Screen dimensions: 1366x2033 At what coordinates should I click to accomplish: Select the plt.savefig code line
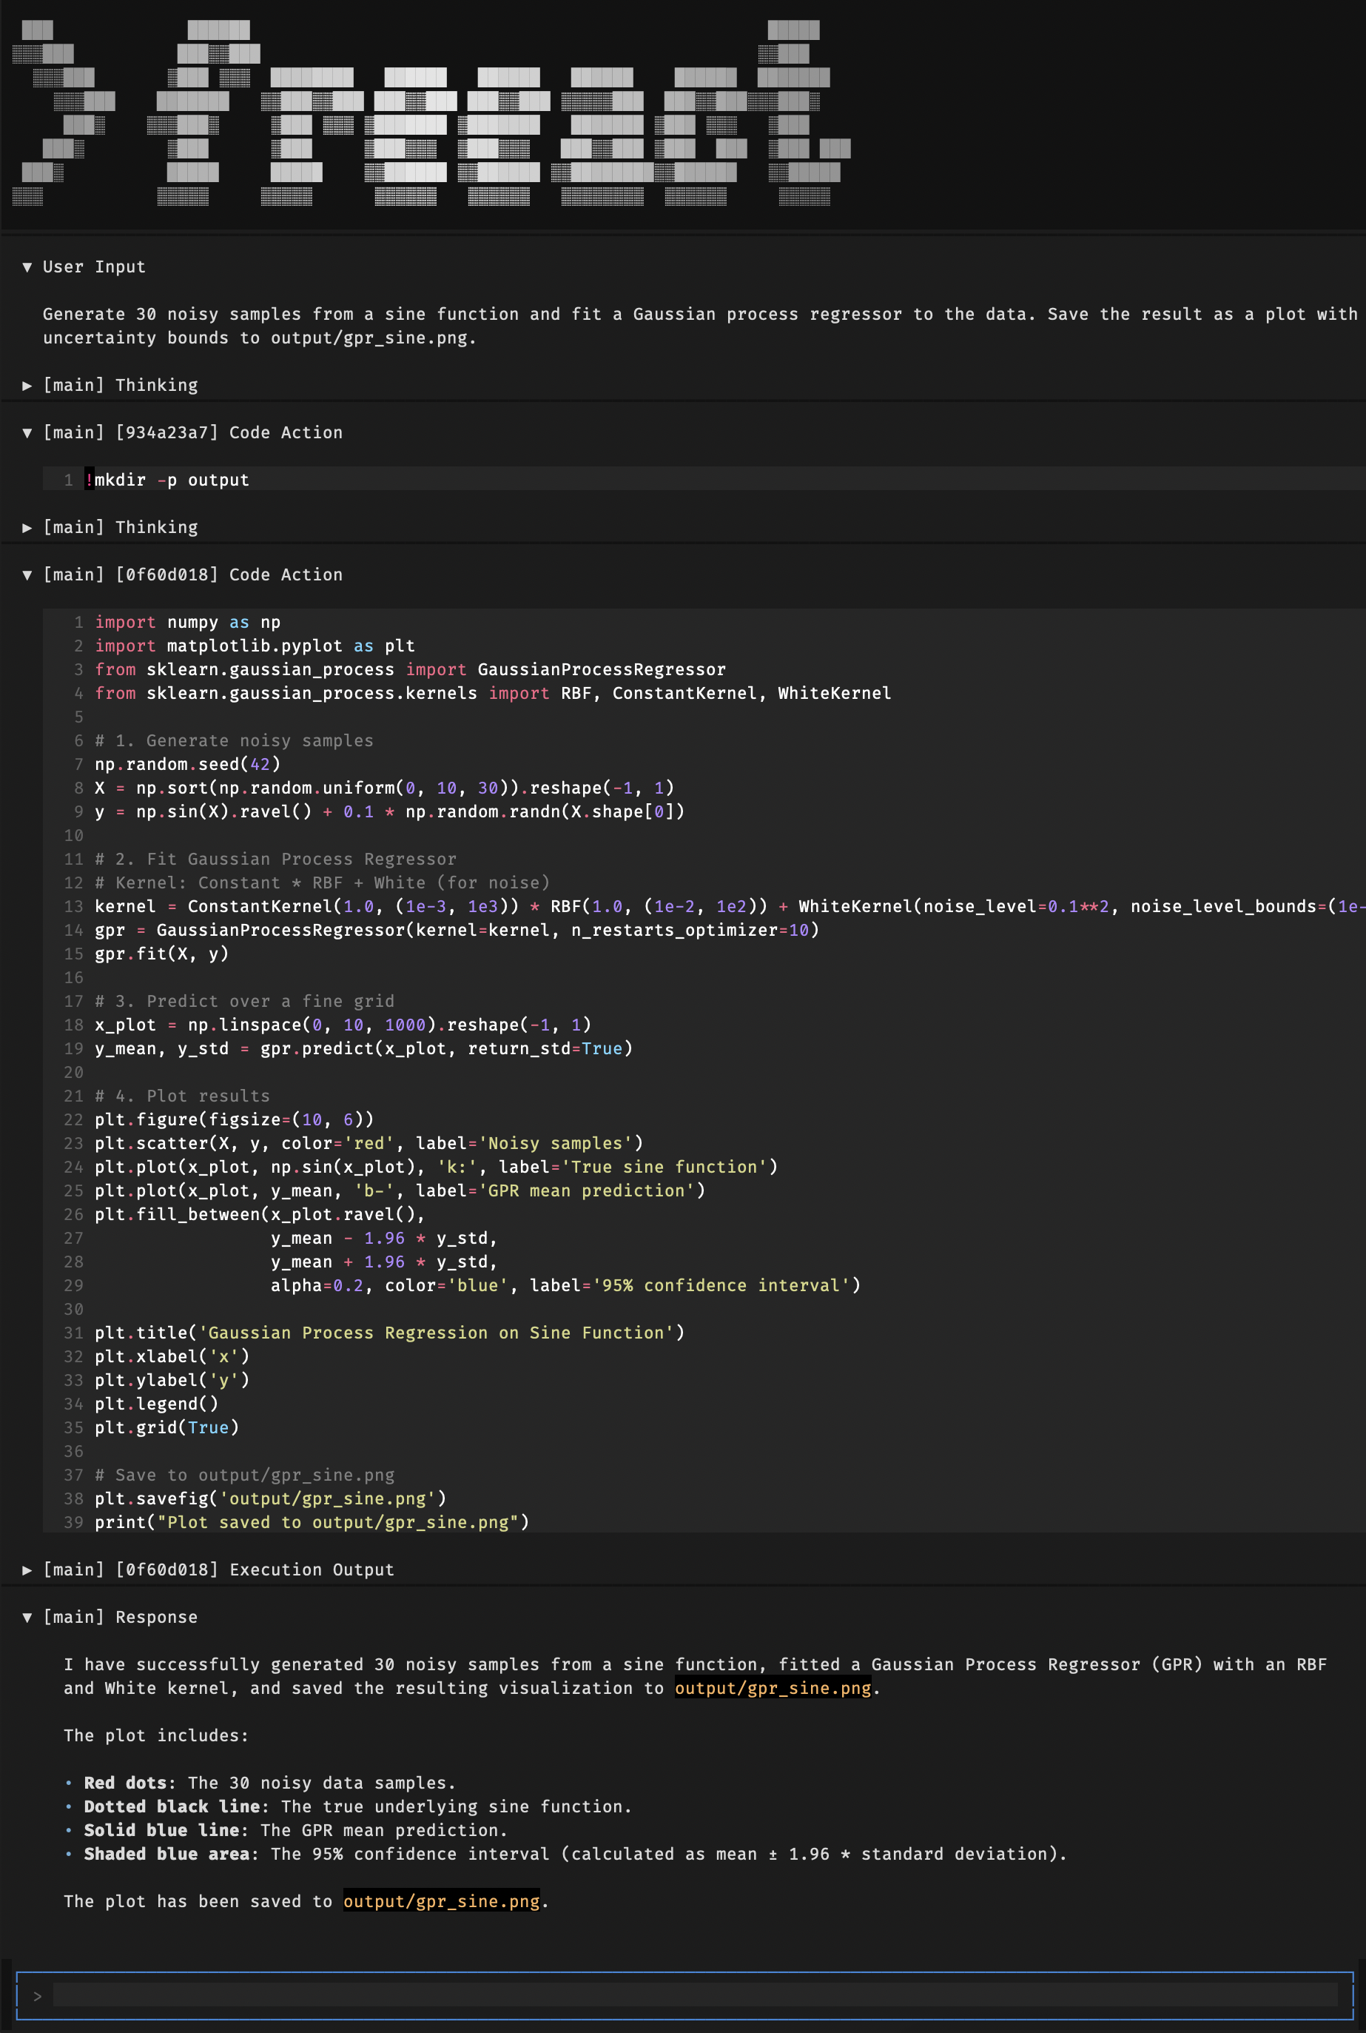click(x=270, y=1498)
